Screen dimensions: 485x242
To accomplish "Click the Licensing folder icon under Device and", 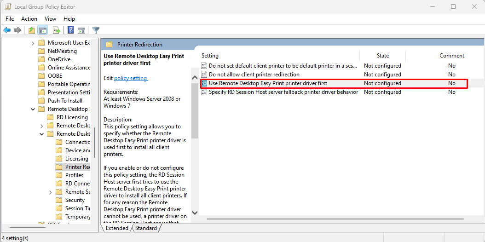I will click(x=59, y=159).
